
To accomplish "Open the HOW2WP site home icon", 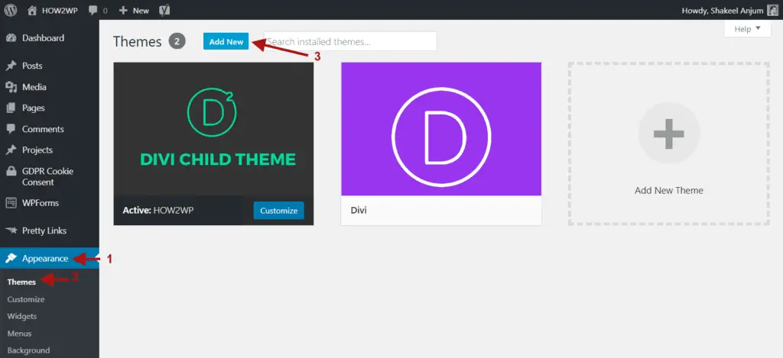I will click(32, 11).
